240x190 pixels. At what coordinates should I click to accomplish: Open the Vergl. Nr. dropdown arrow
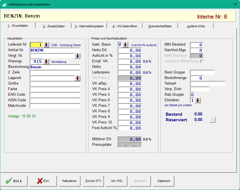78,56
